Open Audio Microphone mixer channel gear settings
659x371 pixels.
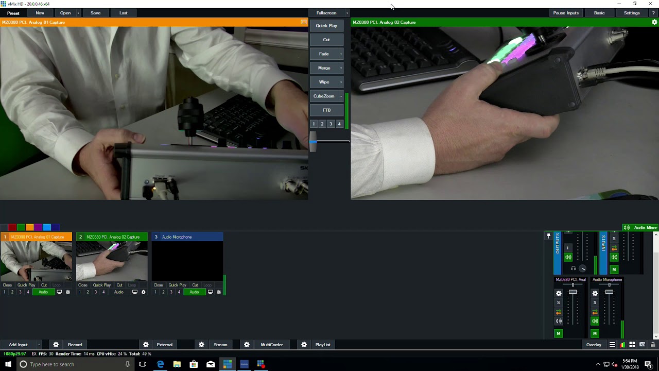(x=595, y=293)
